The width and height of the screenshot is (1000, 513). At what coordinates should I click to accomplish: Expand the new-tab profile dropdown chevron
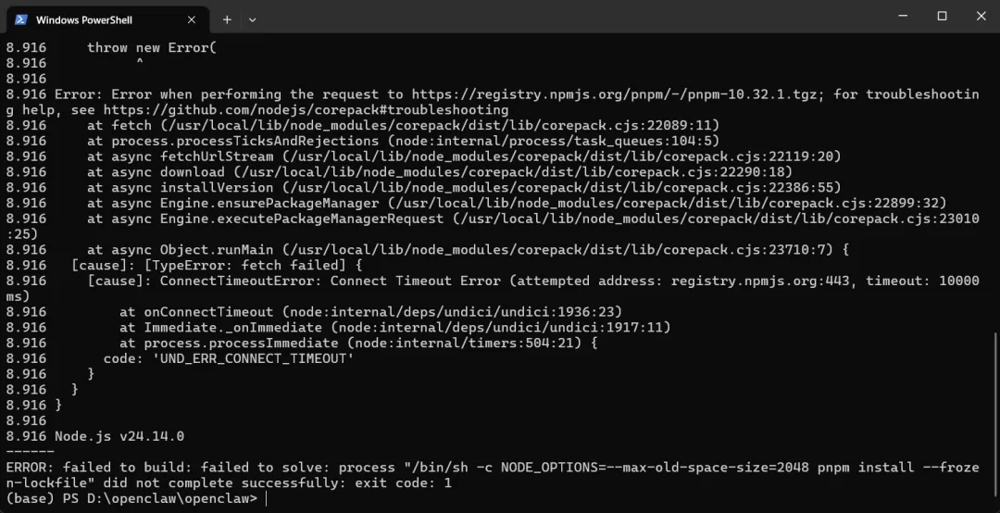(x=253, y=19)
